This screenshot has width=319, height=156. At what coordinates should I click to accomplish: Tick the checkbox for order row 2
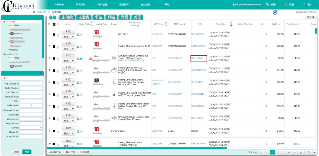click(x=58, y=47)
